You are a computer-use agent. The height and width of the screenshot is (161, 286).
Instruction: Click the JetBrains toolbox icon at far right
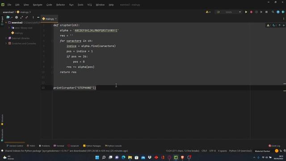point(283,12)
